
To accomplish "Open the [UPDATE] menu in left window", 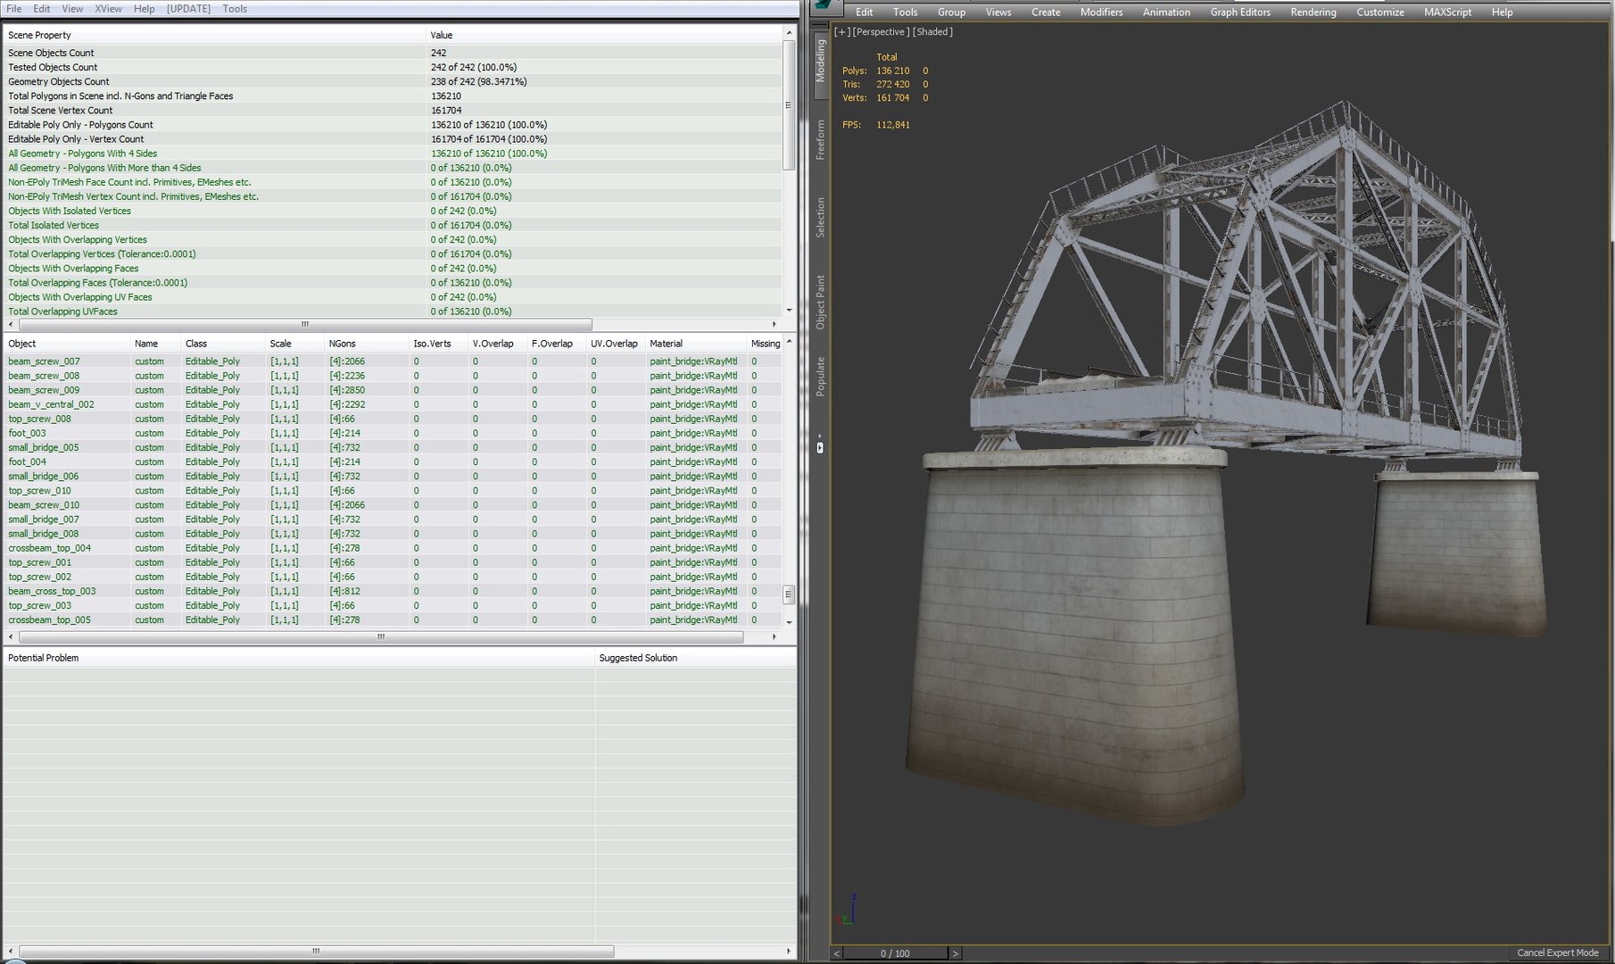I will (188, 9).
